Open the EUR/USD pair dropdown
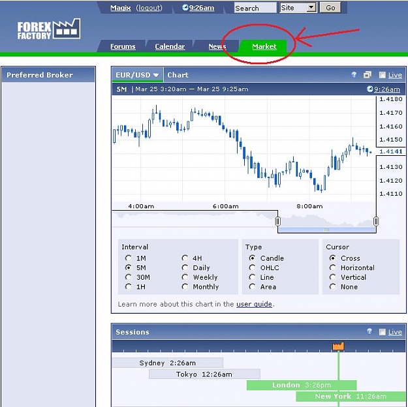Image resolution: width=408 pixels, height=407 pixels. click(x=137, y=75)
